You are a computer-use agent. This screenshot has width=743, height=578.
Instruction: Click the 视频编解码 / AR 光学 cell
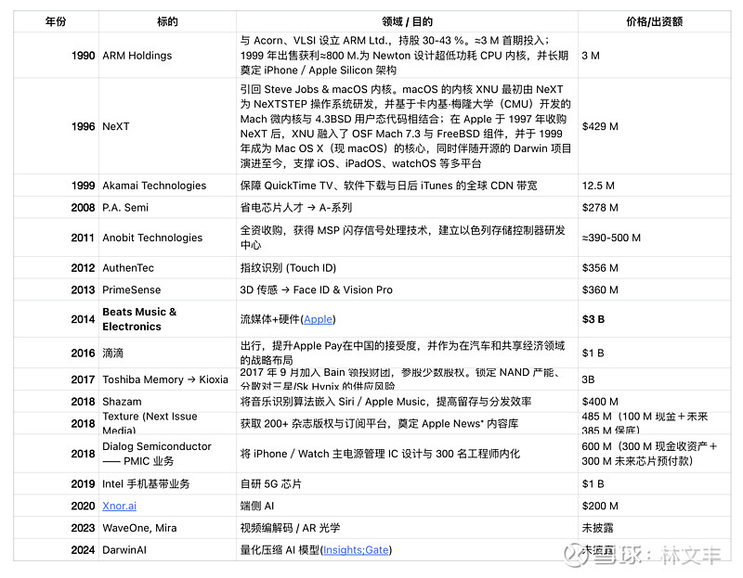tap(407, 528)
